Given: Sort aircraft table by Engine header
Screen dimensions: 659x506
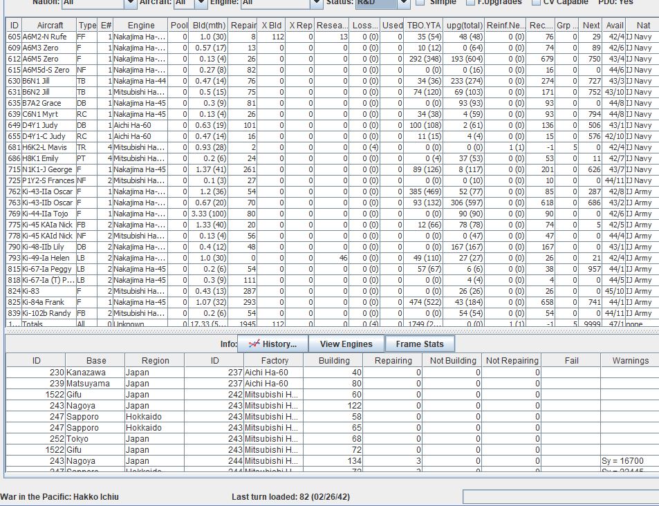Looking at the screenshot, I should (x=141, y=25).
